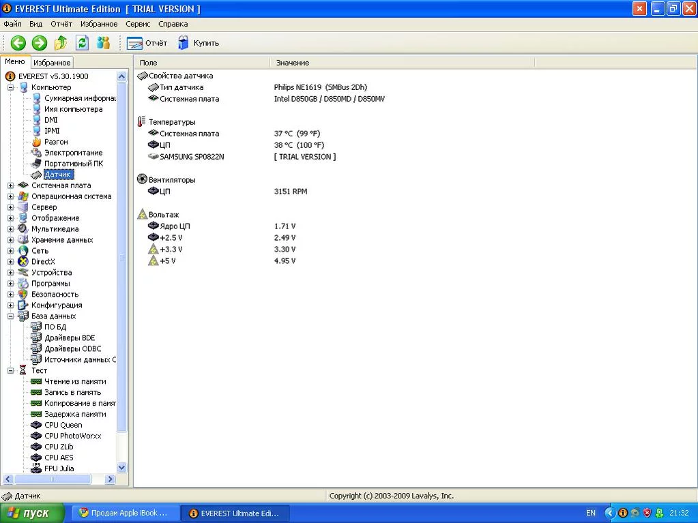Select Драйверы BDE tree item

[x=70, y=338]
